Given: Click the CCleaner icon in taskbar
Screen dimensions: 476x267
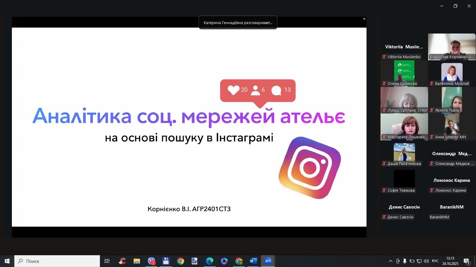Looking at the screenshot, I should (122, 261).
